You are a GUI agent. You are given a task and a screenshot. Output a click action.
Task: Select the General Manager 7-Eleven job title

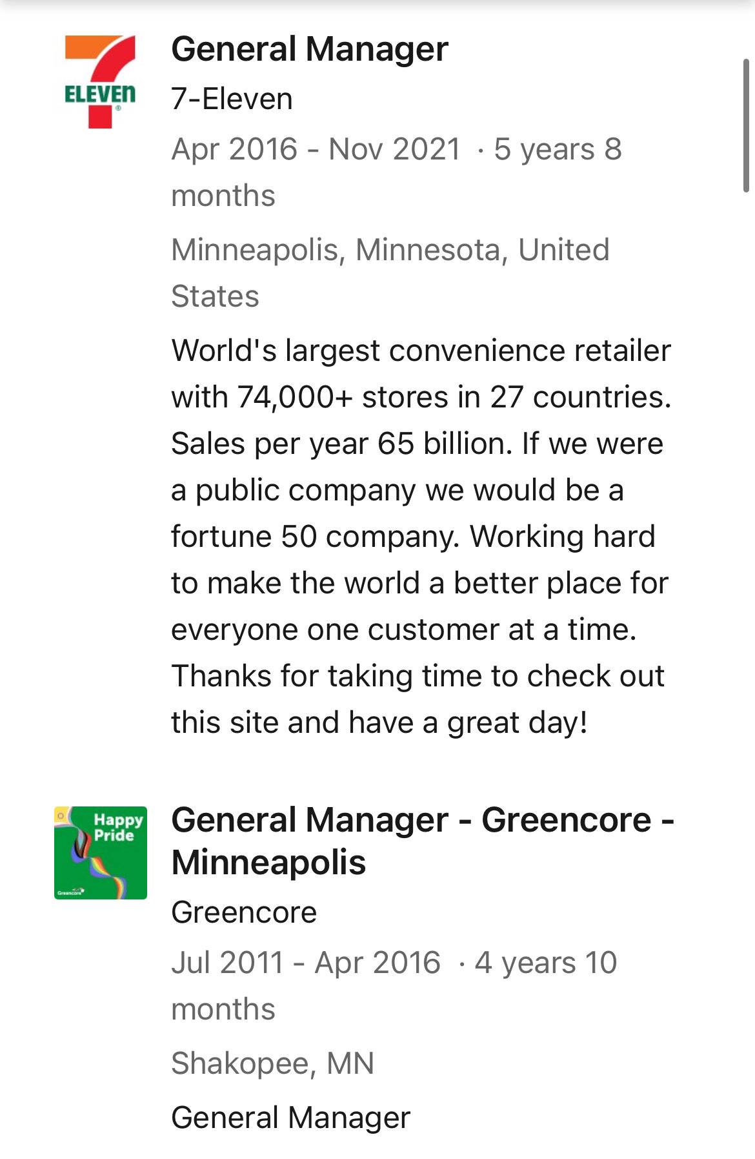tap(310, 49)
